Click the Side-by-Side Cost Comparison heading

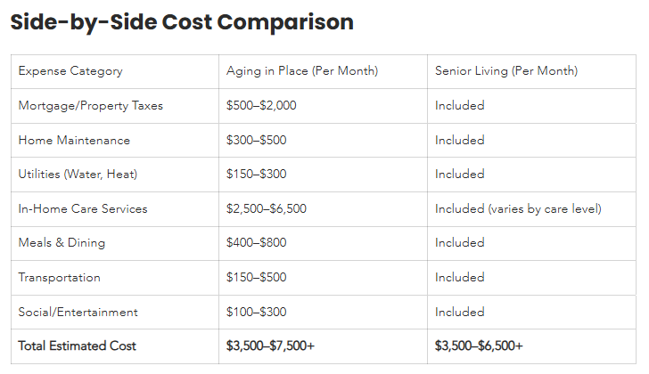(x=182, y=22)
